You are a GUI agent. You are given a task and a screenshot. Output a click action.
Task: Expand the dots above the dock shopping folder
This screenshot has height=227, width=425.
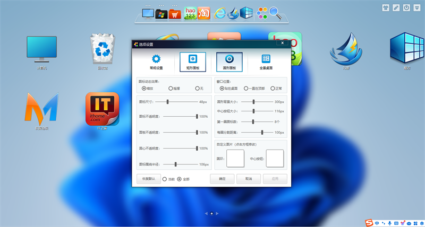tap(175, 5)
